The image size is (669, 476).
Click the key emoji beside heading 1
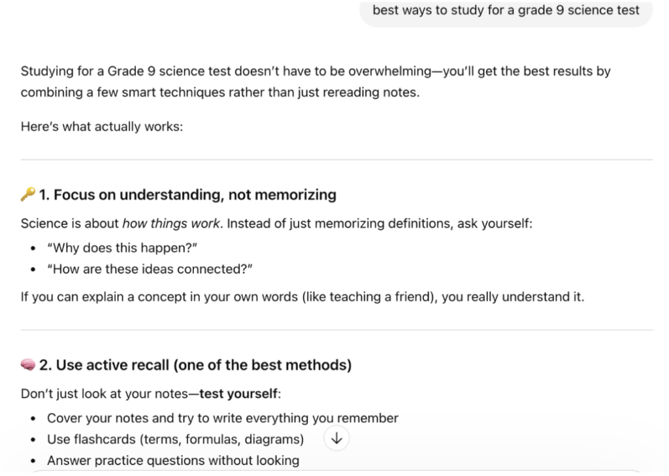coord(28,194)
